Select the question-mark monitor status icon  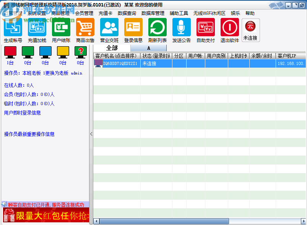(81, 52)
